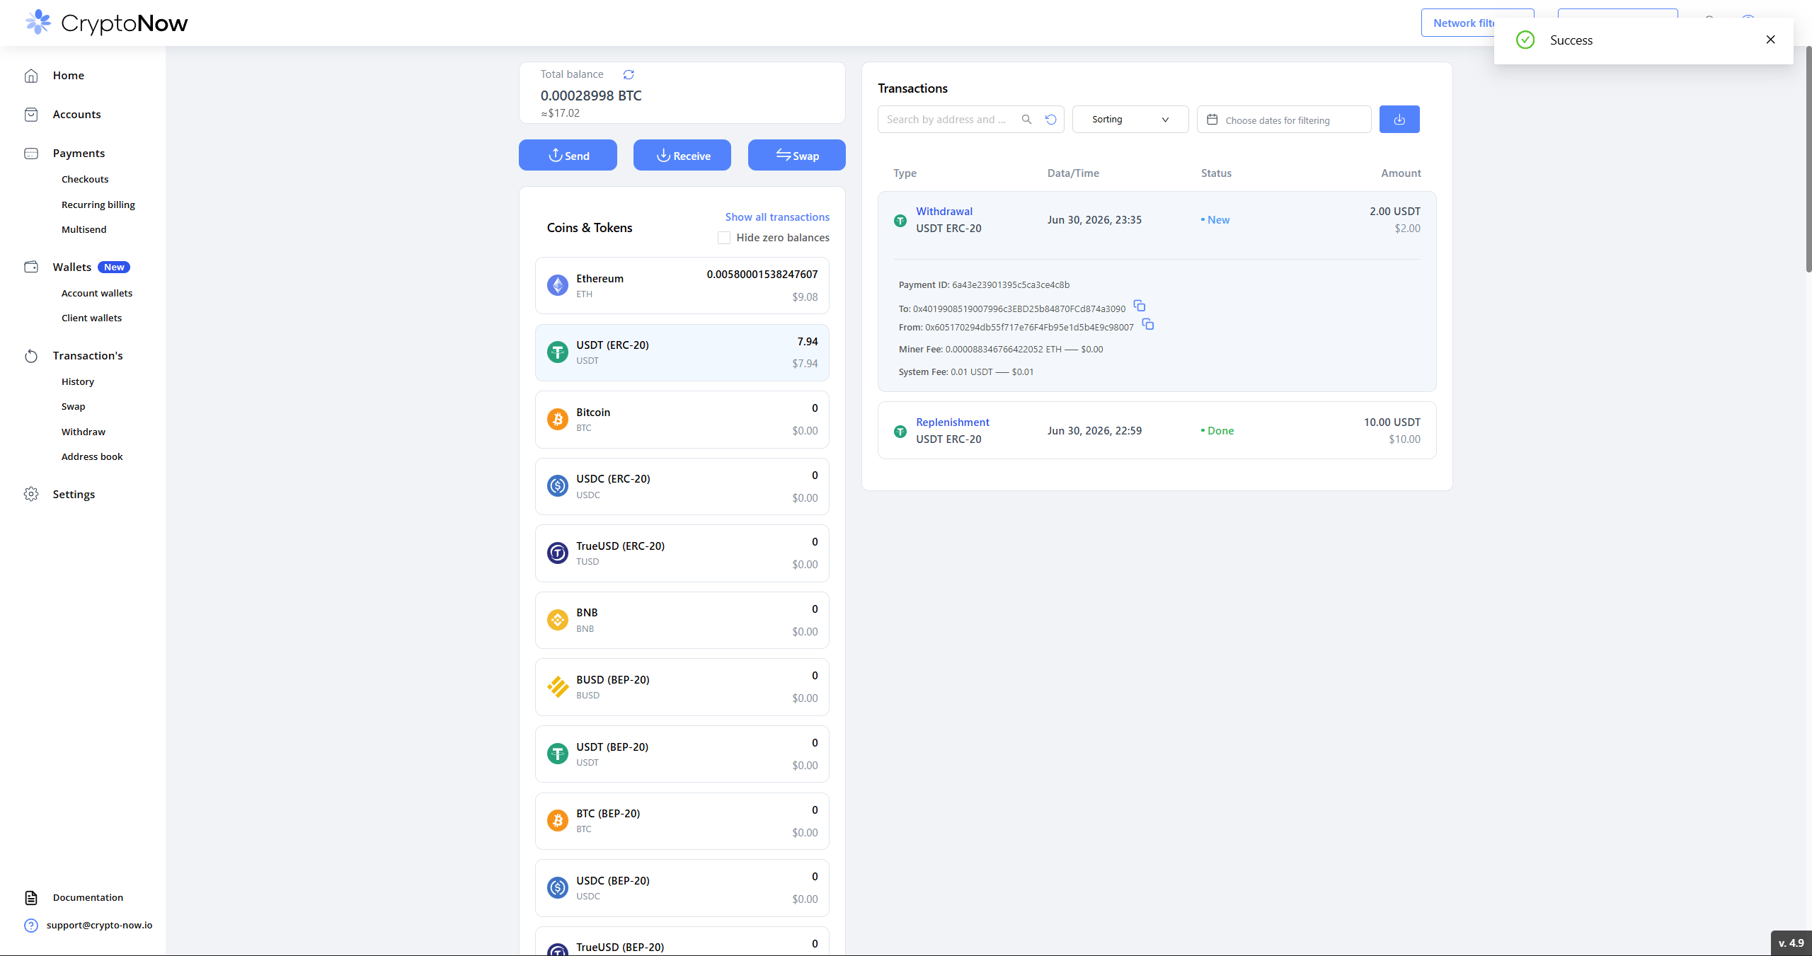Open Recurring billing
The width and height of the screenshot is (1812, 956).
click(x=98, y=205)
